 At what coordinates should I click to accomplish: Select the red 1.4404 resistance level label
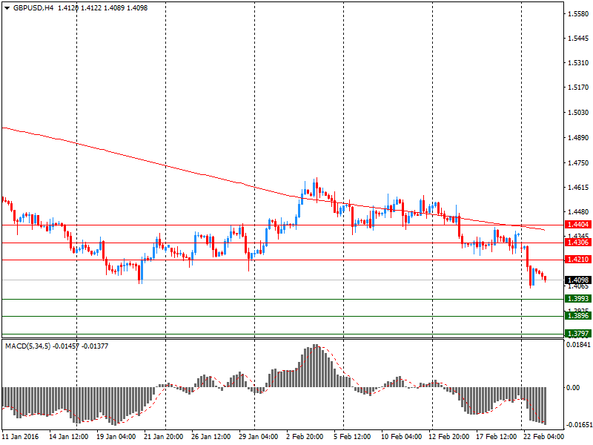click(x=578, y=225)
